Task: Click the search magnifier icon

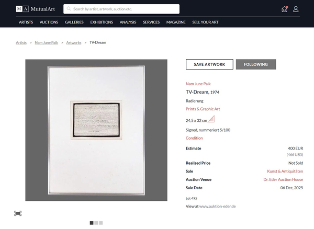Action: [x=69, y=9]
